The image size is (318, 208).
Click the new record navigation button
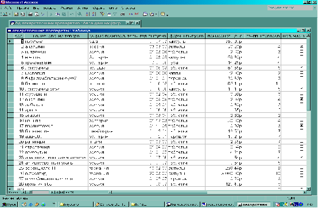click(x=62, y=192)
